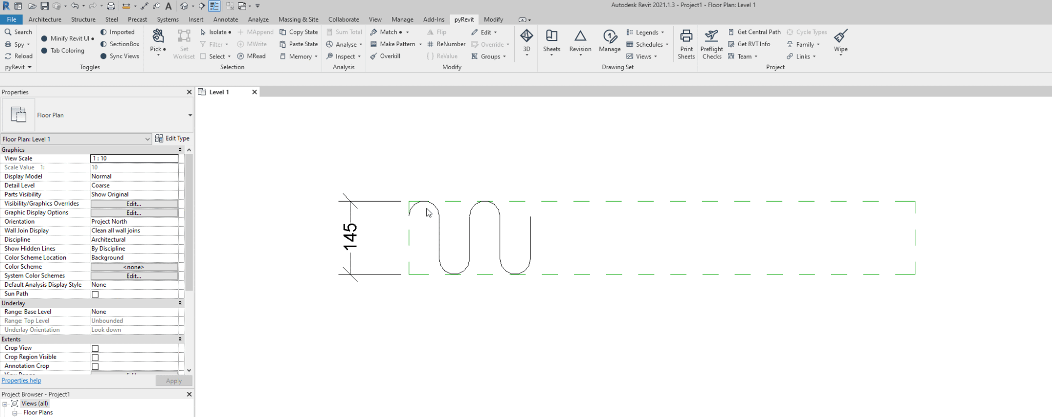Click the Switch Windows icon
The height and width of the screenshot is (417, 1052).
[241, 6]
